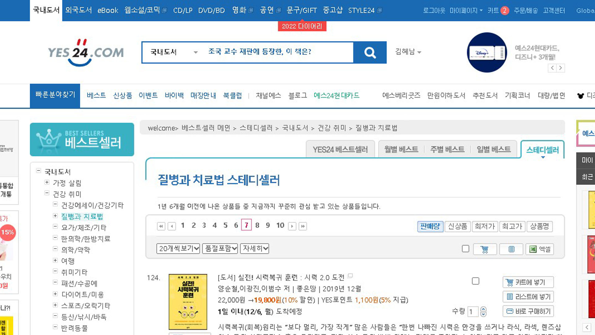The image size is (595, 335).
Task: Go to previous page arrow in pagination
Action: [172, 226]
